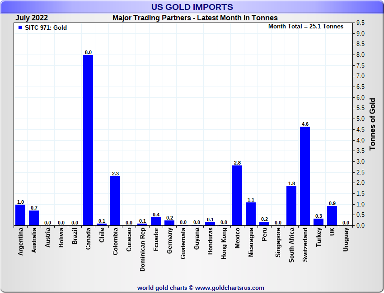The width and height of the screenshot is (384, 293).
Task: Click the 'Australia' axis label
Action: click(x=34, y=240)
